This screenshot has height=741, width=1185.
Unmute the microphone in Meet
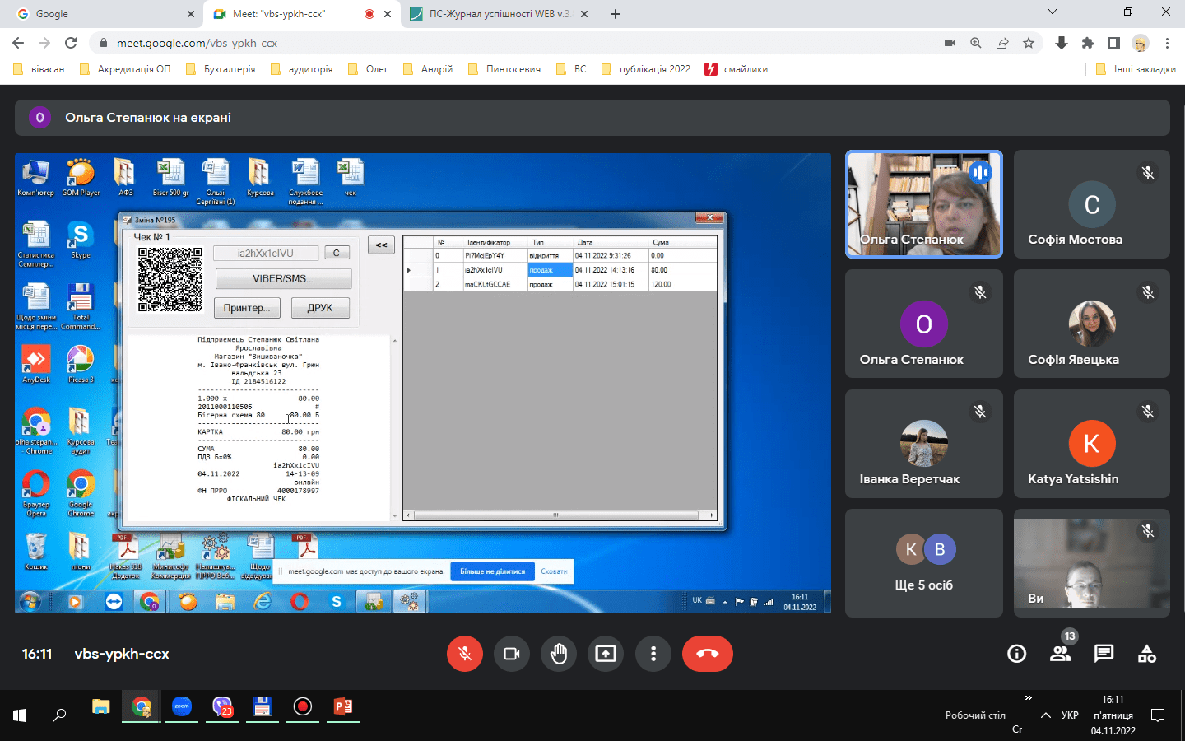click(464, 654)
